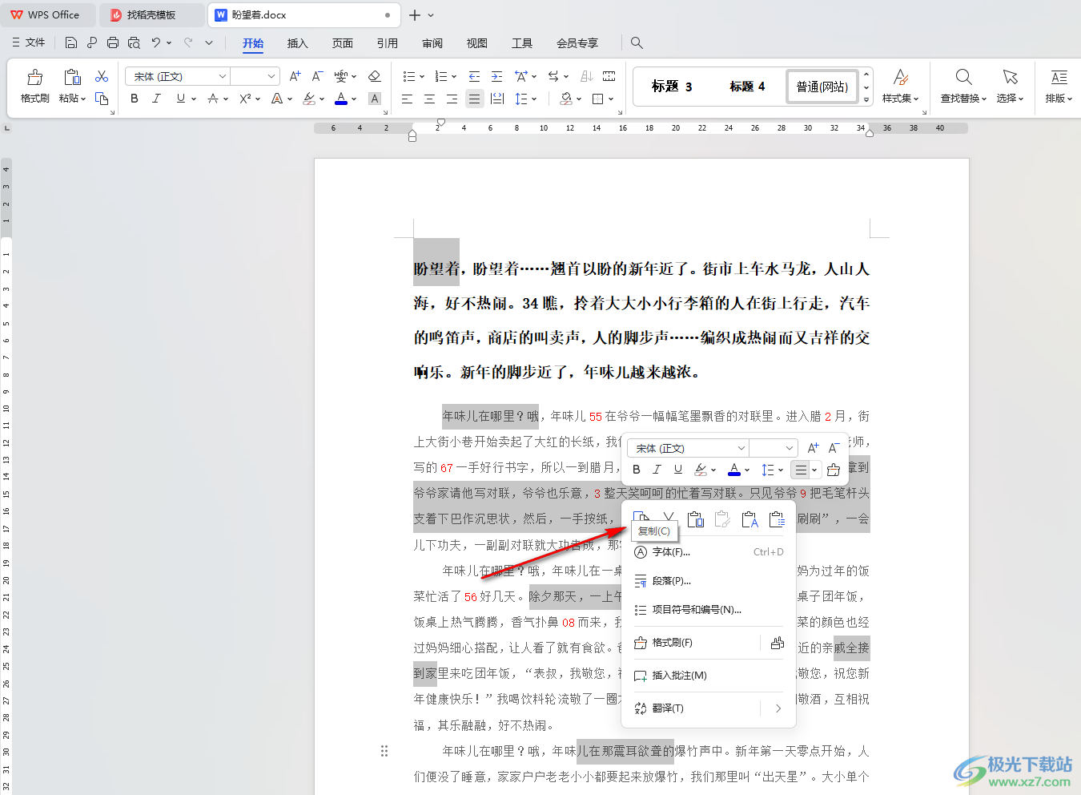Image resolution: width=1081 pixels, height=795 pixels.
Task: Toggle Bold in the mini toolbar
Action: point(637,470)
